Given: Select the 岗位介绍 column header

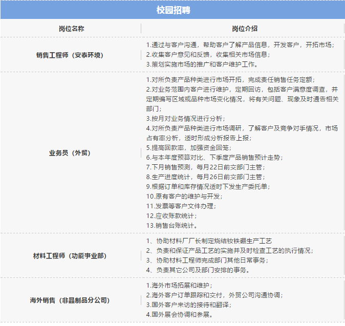Looking at the screenshot, I should click(244, 29).
